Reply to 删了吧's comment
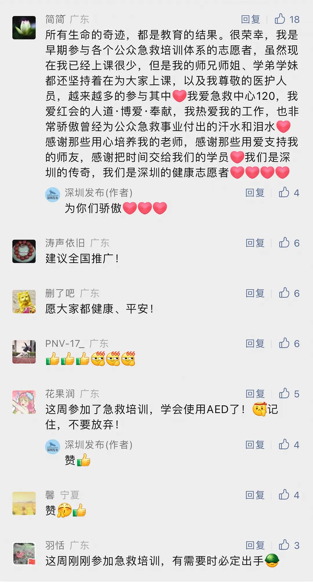This screenshot has height=583, width=313. pos(255,294)
